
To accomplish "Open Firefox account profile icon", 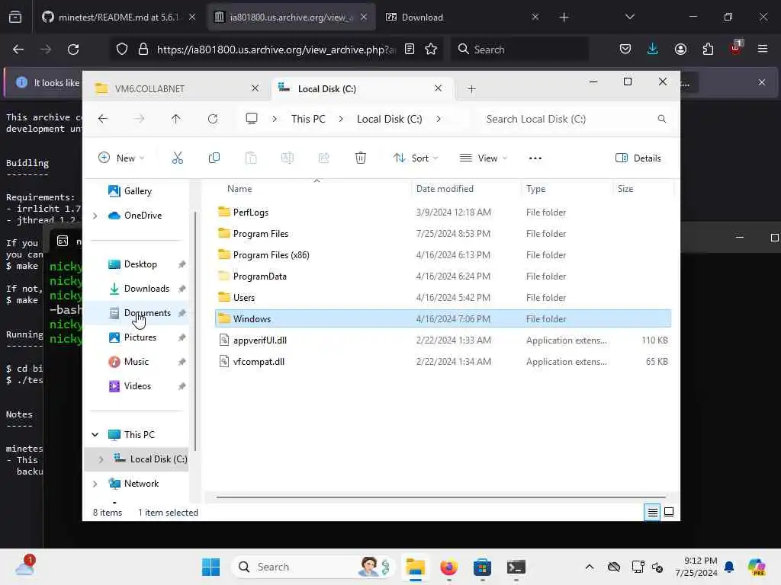I will point(680,50).
